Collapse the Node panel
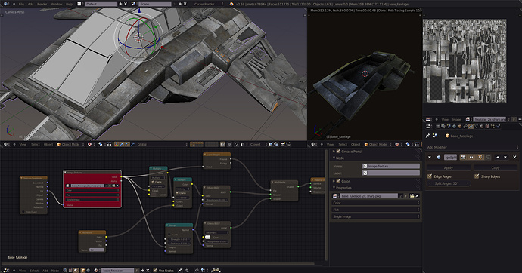Image resolution: width=522 pixels, height=273 pixels. [334, 158]
